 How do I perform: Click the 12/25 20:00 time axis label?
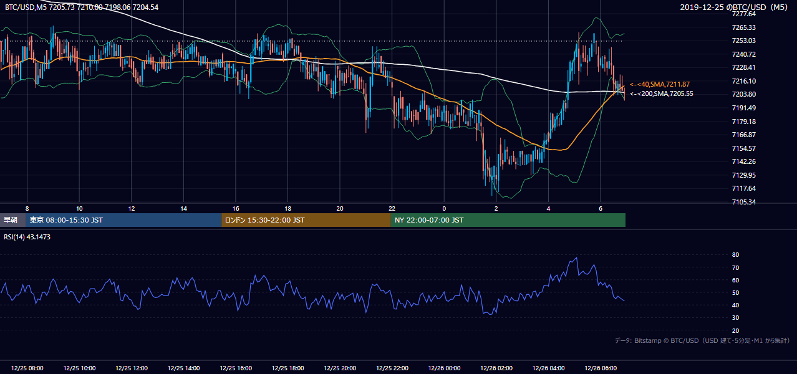click(340, 368)
